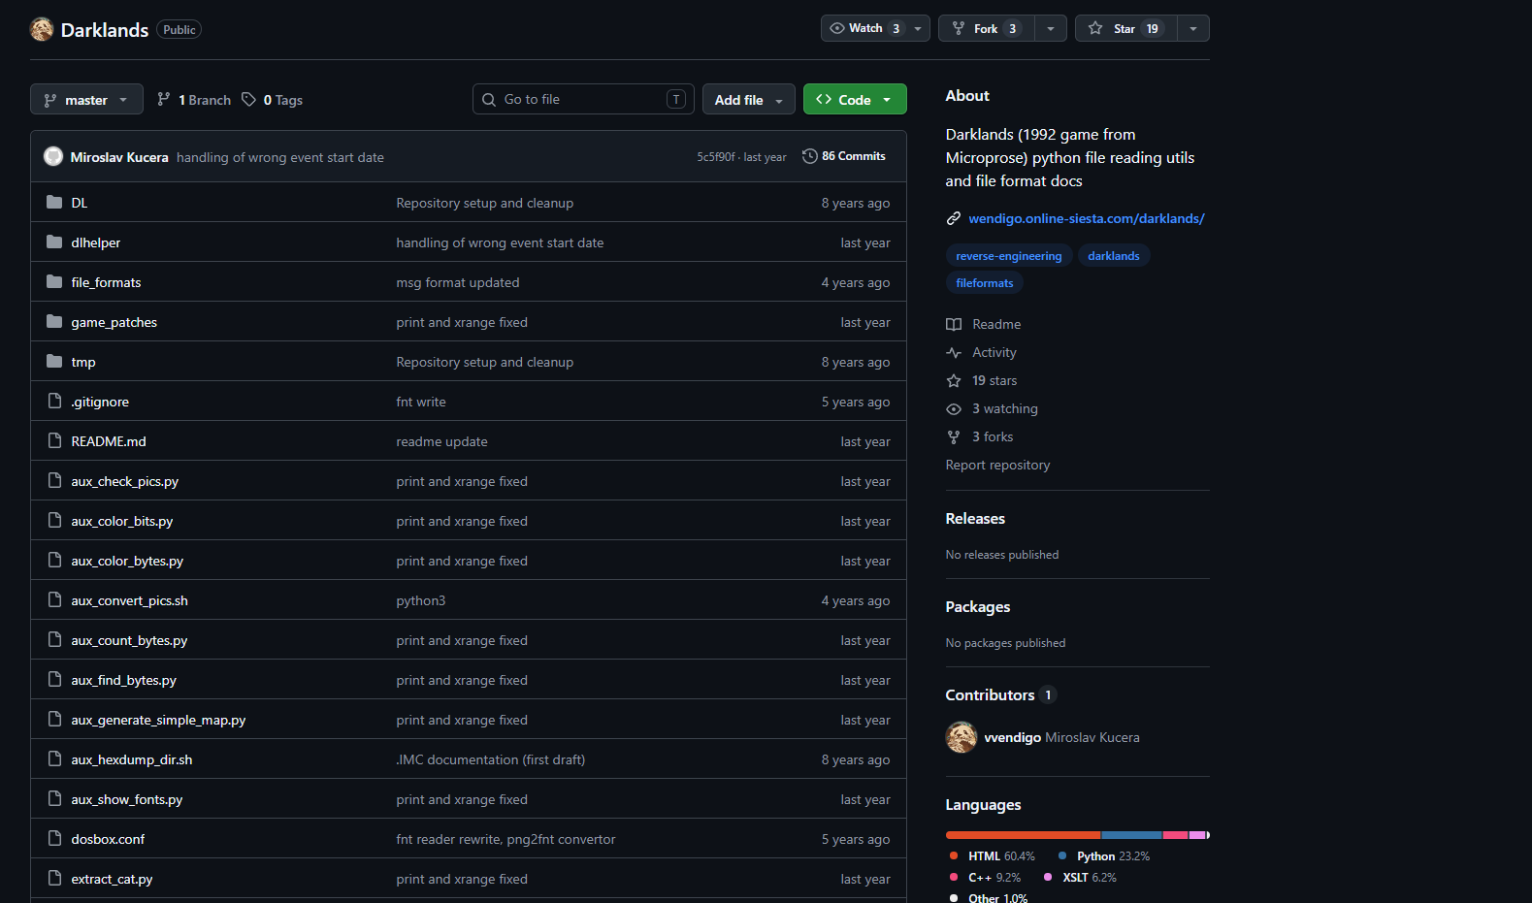The image size is (1532, 903).
Task: Click the fork icon beside 3 forks
Action: pyautogui.click(x=954, y=436)
